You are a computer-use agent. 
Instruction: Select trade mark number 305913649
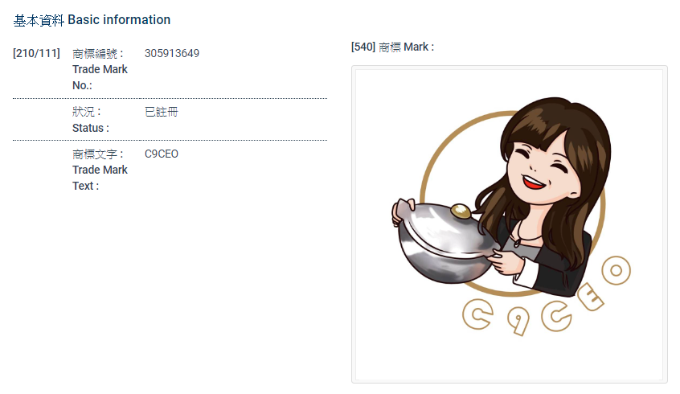coord(172,54)
